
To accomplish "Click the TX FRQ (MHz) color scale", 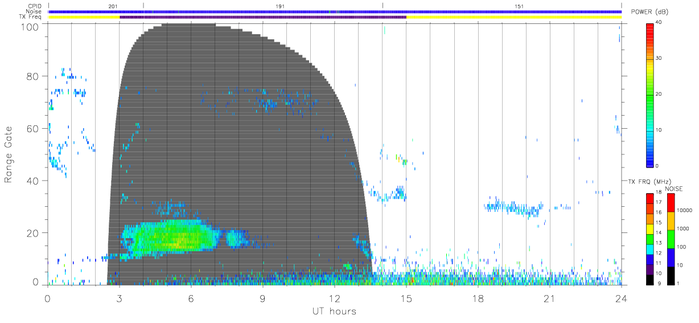I will coord(649,239).
